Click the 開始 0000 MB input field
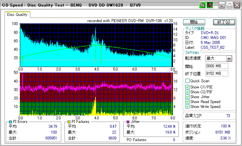The width and height of the screenshot is (242, 146). [217, 66]
